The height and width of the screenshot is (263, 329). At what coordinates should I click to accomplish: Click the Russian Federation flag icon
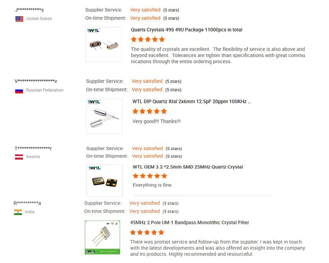tap(19, 91)
